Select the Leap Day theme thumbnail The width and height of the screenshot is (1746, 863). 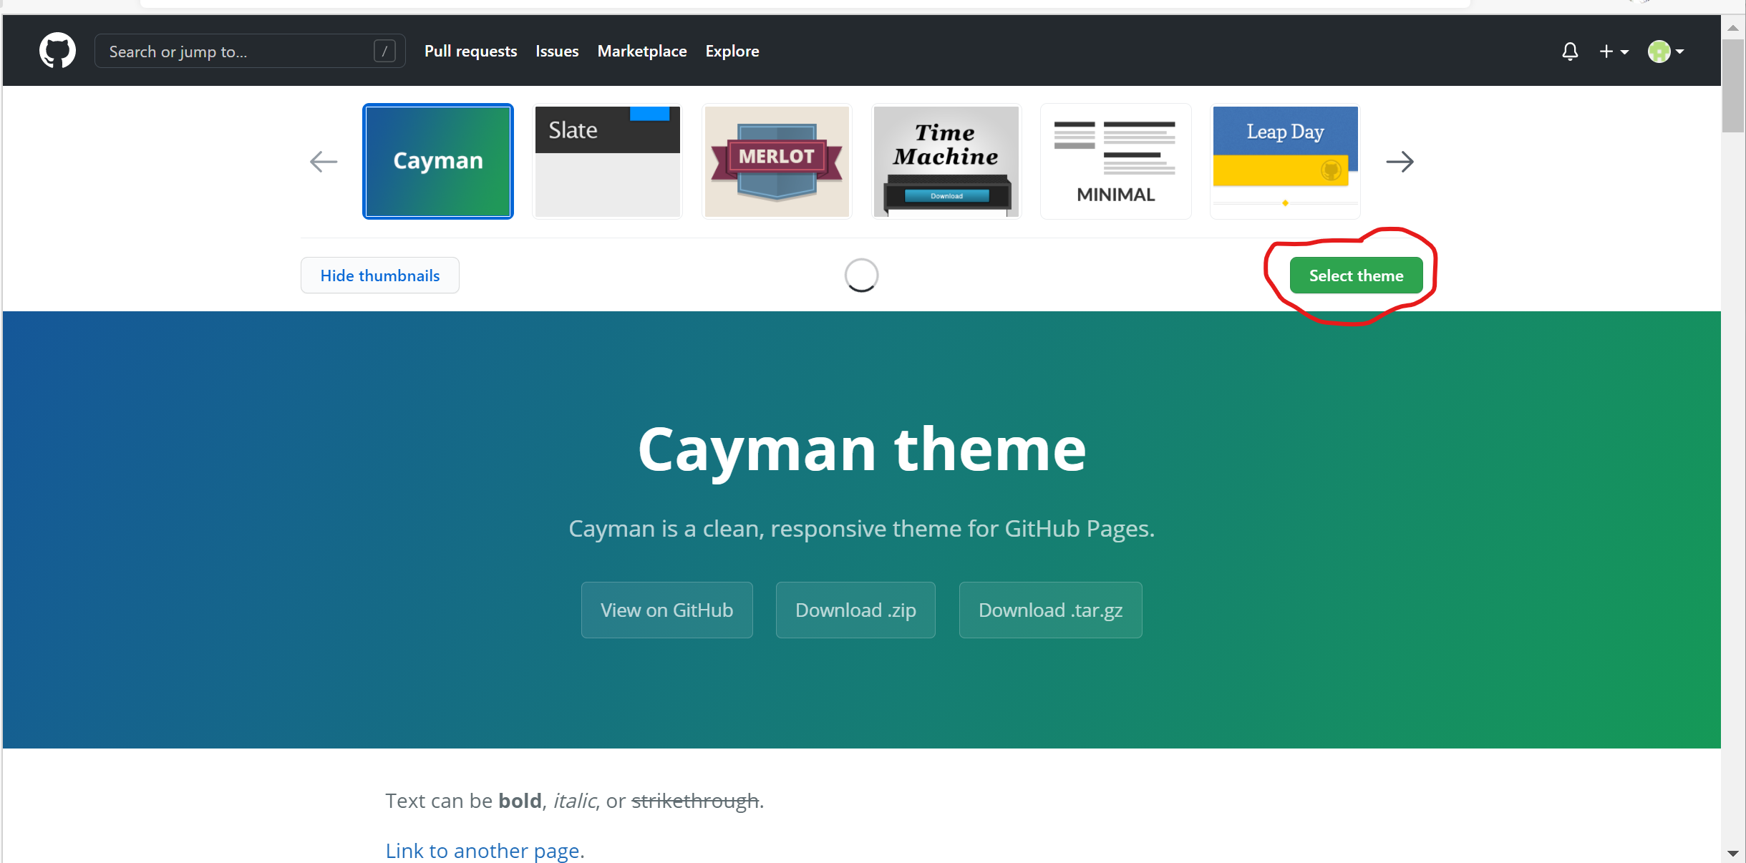click(x=1284, y=161)
